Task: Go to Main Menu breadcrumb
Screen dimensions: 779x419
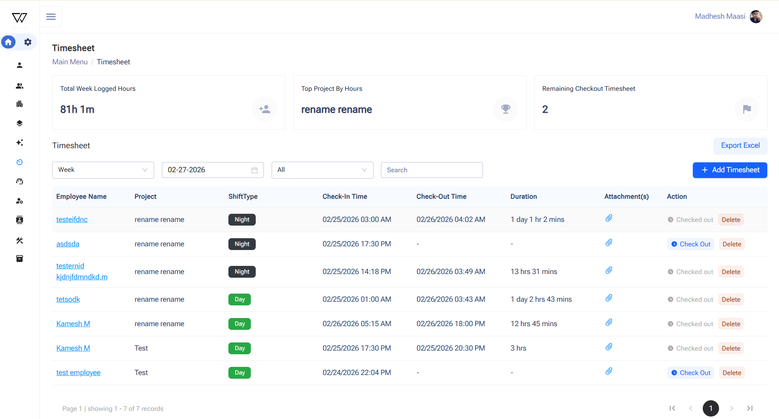Action: 70,62
